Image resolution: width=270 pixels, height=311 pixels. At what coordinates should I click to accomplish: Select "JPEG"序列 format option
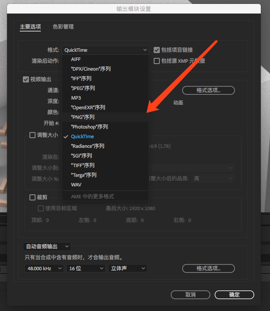point(83,88)
